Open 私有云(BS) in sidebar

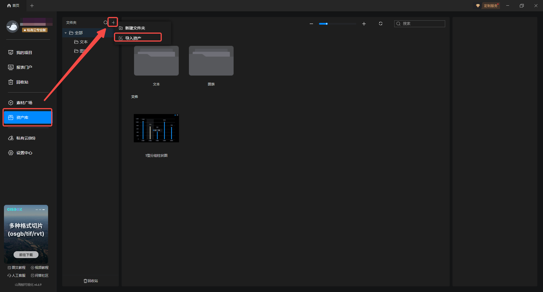coord(25,138)
